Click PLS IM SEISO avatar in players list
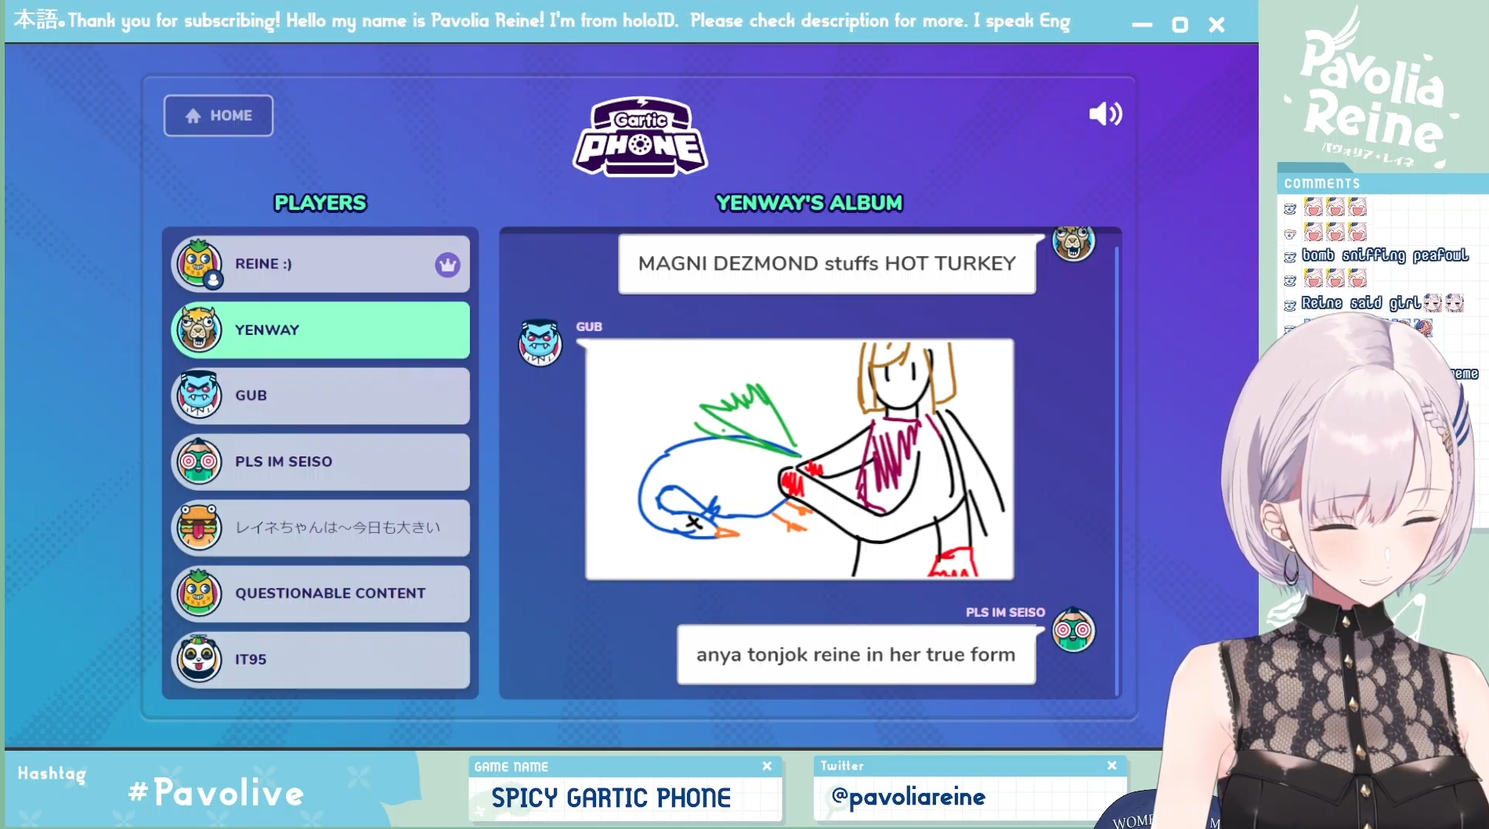 (x=198, y=461)
